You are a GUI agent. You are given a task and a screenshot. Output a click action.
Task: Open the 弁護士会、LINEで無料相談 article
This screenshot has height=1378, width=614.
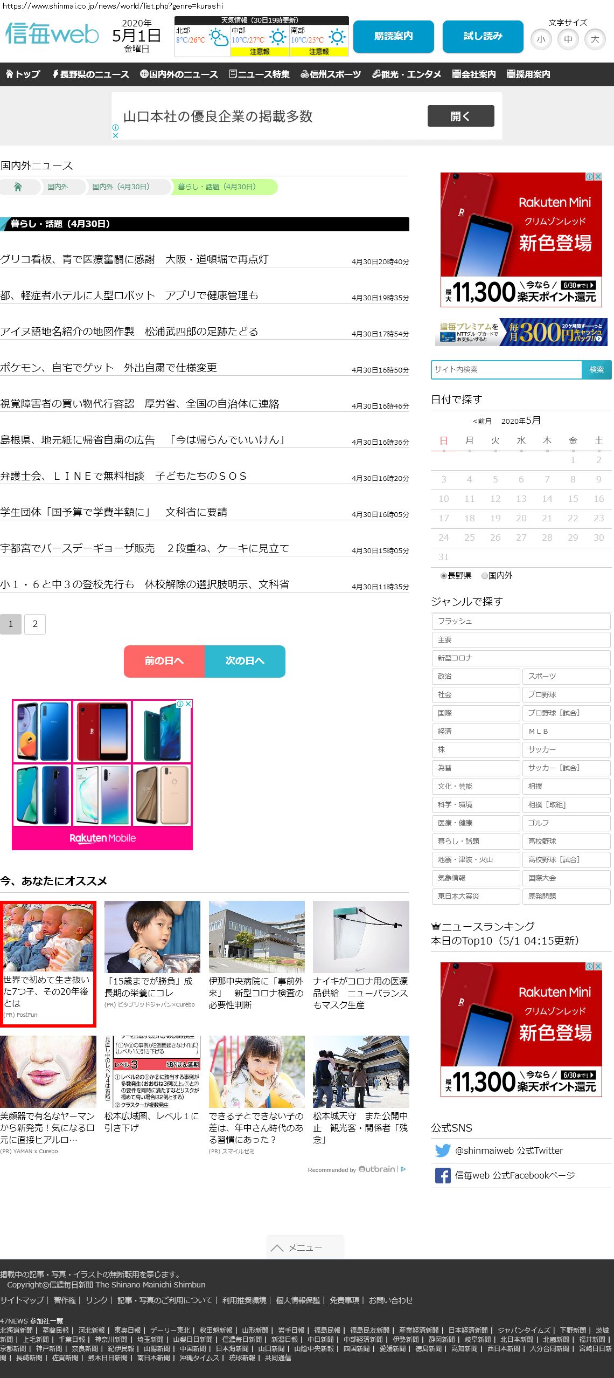pyautogui.click(x=124, y=476)
